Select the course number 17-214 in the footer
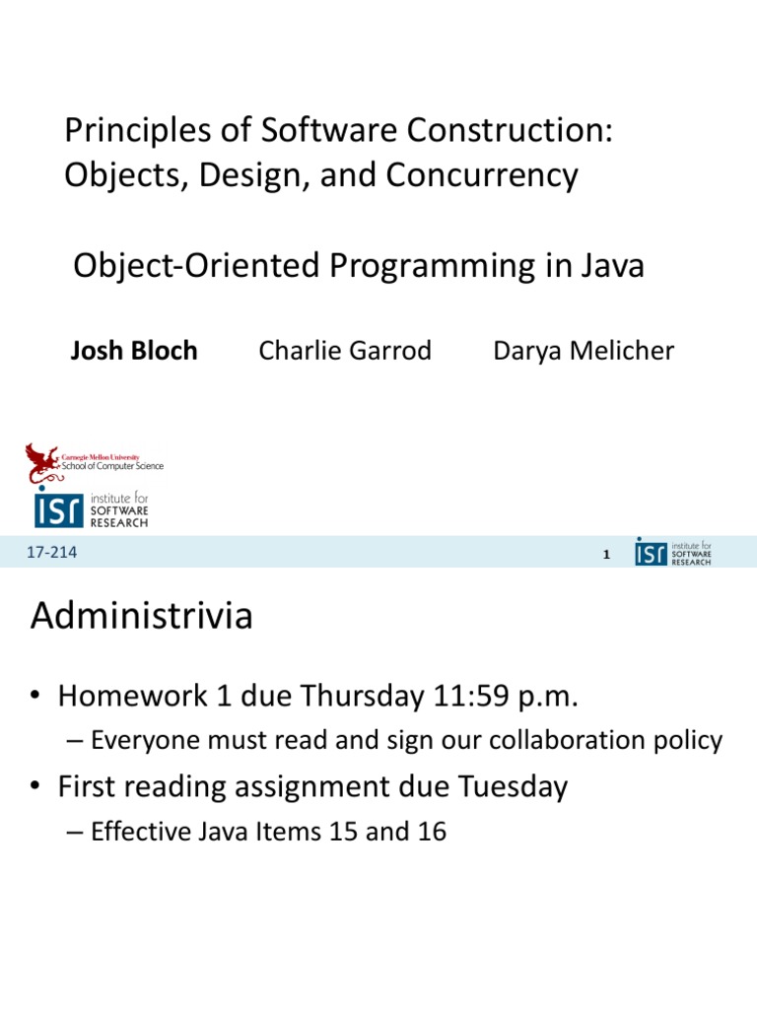The width and height of the screenshot is (757, 1009). pos(53,554)
